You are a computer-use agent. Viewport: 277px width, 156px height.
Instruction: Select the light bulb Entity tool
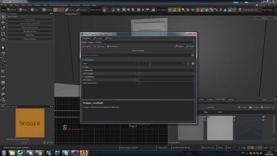click(3, 48)
